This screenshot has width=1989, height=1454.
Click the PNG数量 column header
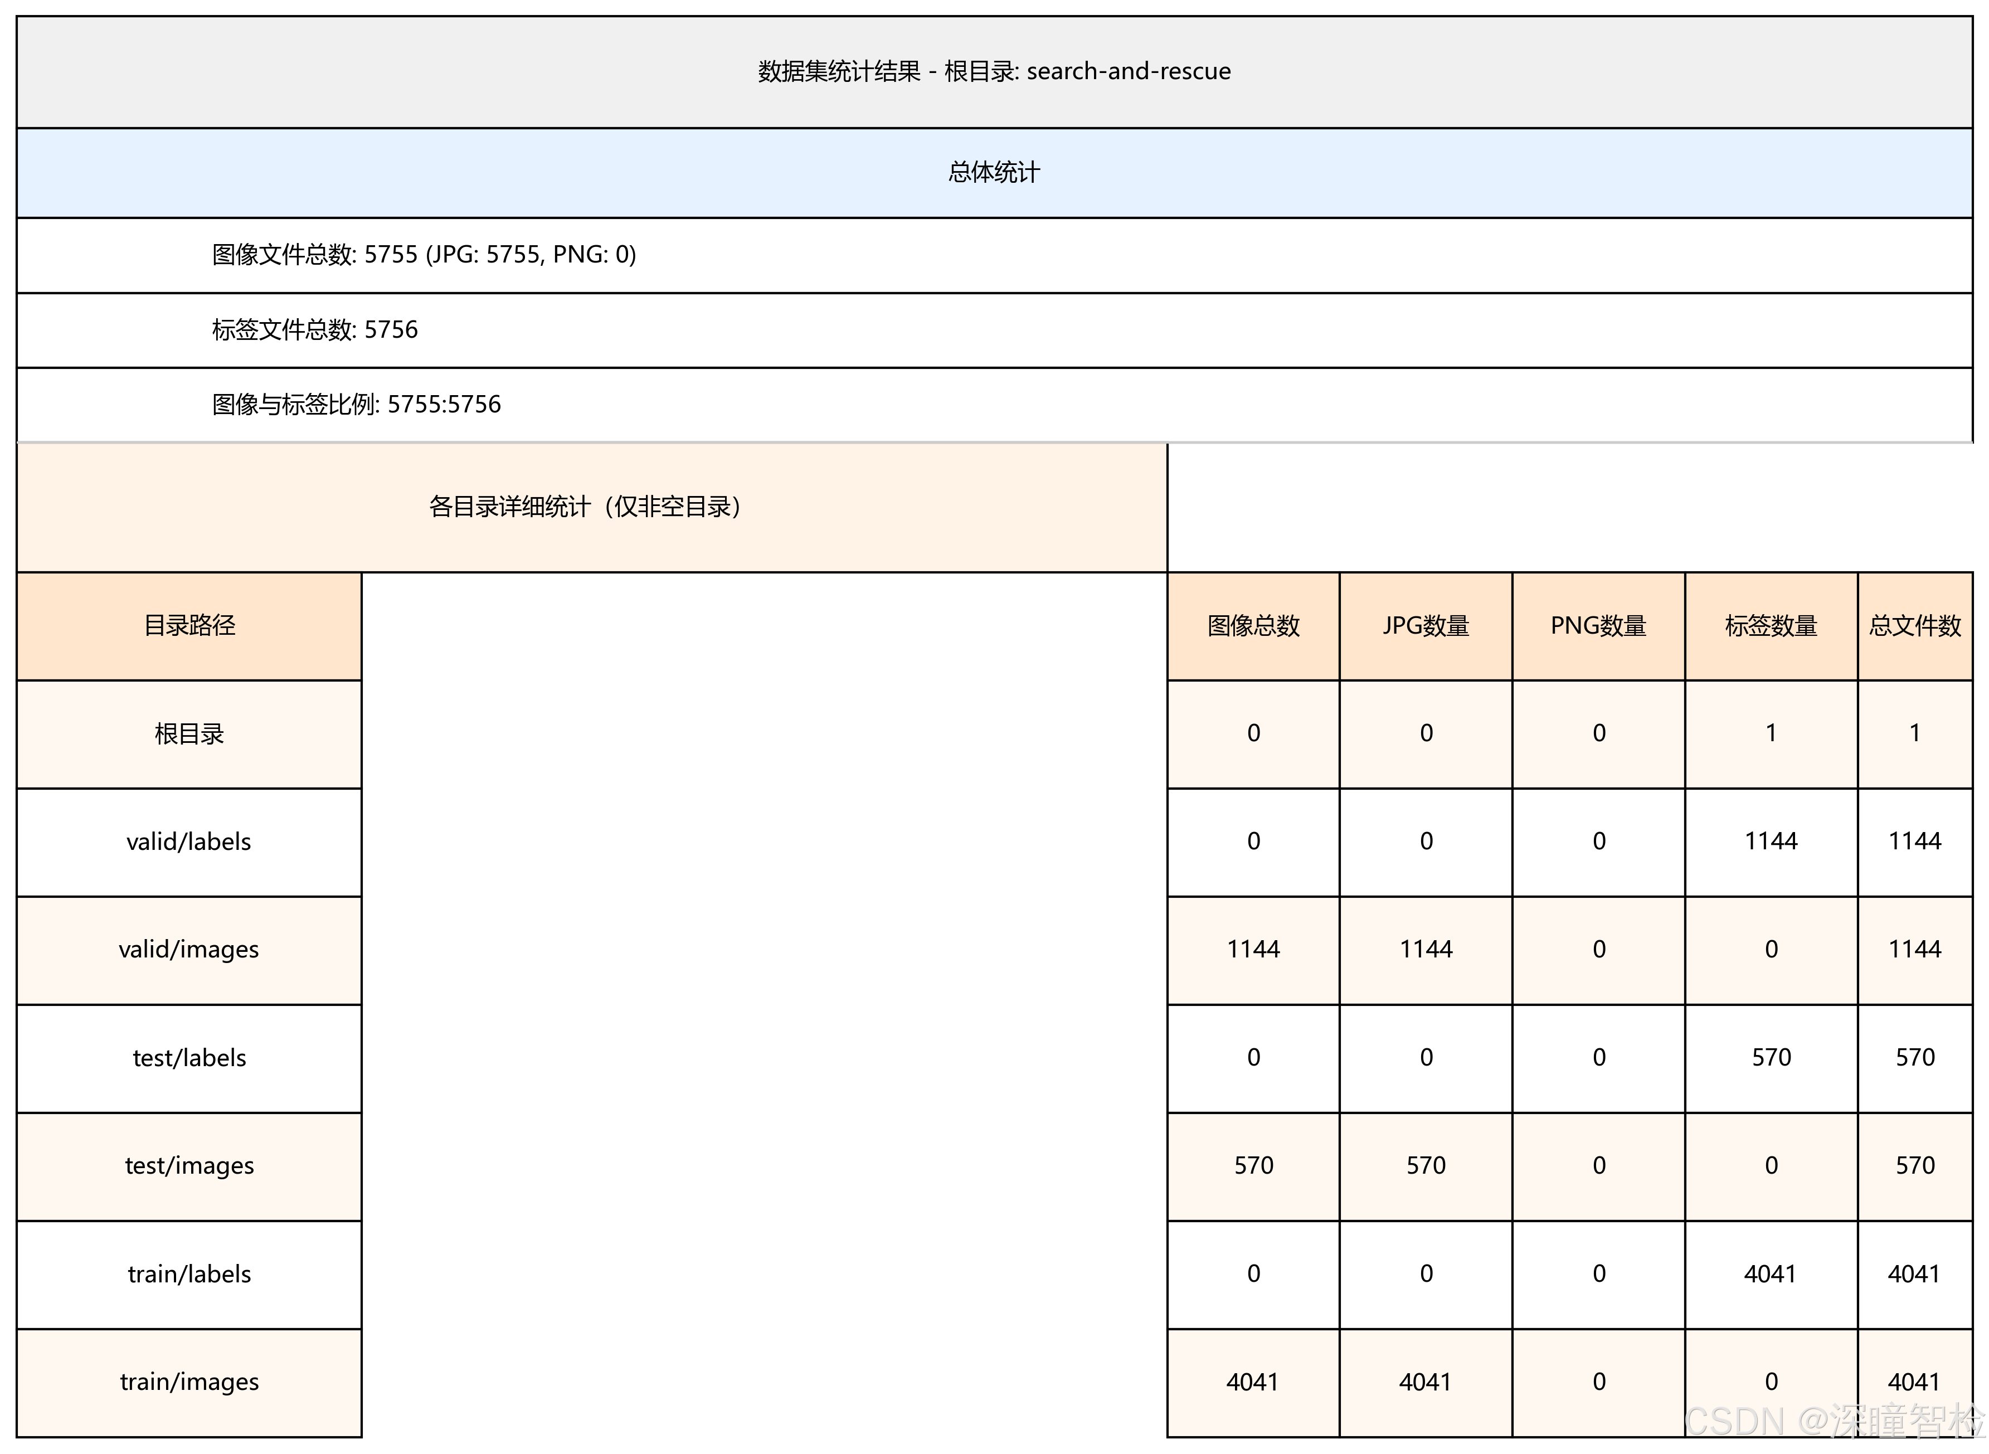click(1597, 626)
